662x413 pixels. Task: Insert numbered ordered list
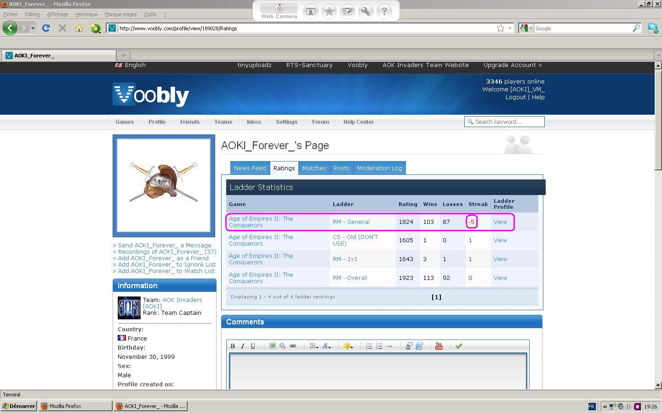point(379,346)
